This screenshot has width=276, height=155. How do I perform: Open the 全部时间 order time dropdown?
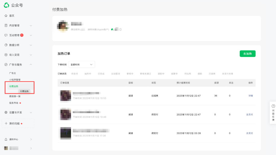pos(82,64)
